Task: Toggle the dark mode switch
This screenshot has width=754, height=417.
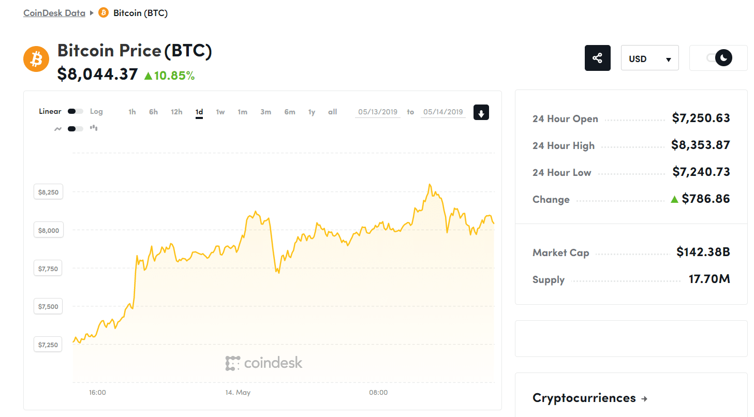Action: (718, 58)
